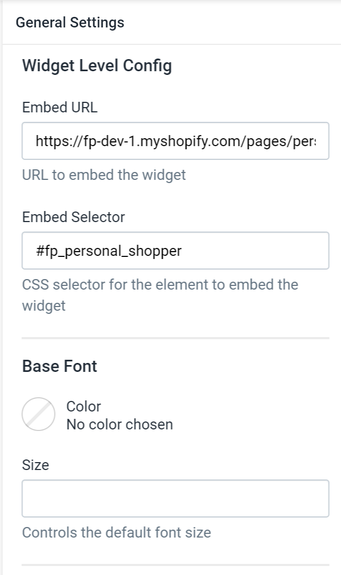Click the word 'widget' ending the CSS selector hint

(x=44, y=306)
